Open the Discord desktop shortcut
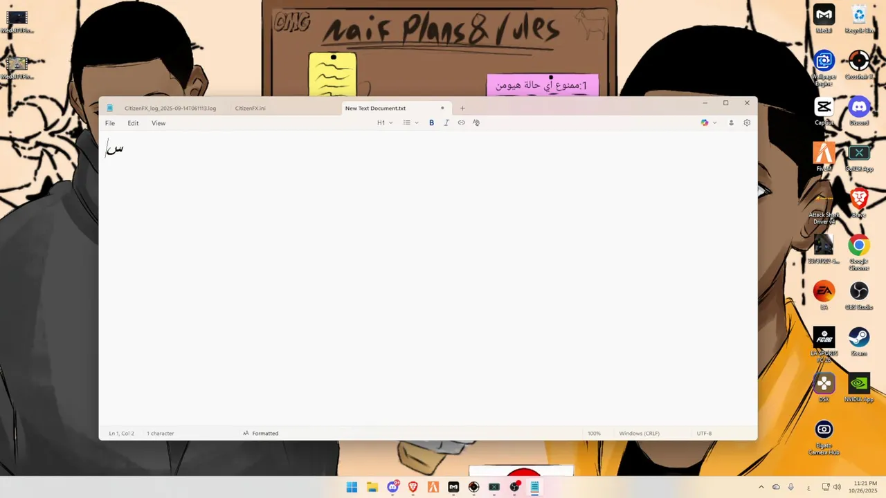The height and width of the screenshot is (498, 886). click(859, 111)
